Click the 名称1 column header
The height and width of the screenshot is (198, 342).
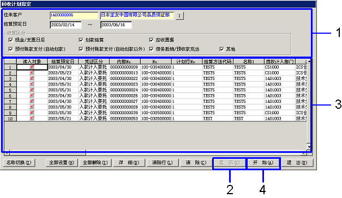(249, 61)
